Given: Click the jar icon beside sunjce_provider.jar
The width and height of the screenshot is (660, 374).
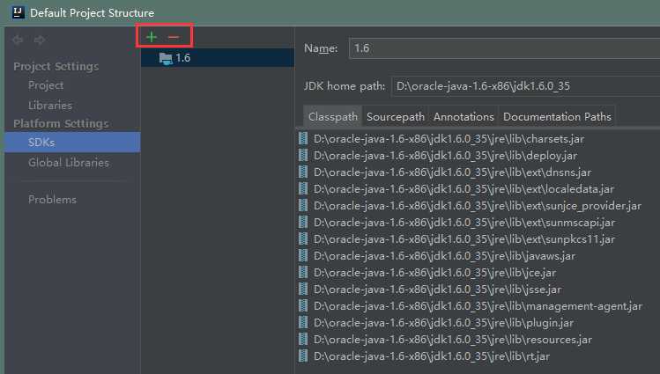Looking at the screenshot, I should click(x=303, y=205).
